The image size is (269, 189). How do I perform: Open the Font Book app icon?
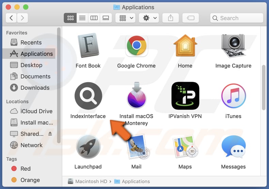(x=88, y=45)
